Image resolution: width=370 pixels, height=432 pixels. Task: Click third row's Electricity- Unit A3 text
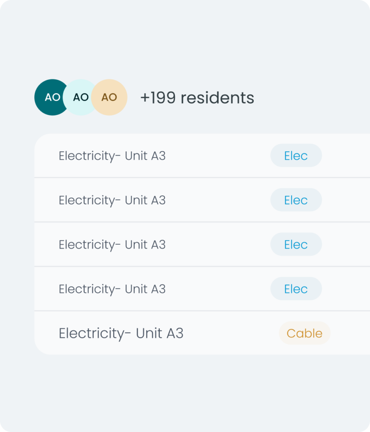tap(112, 244)
